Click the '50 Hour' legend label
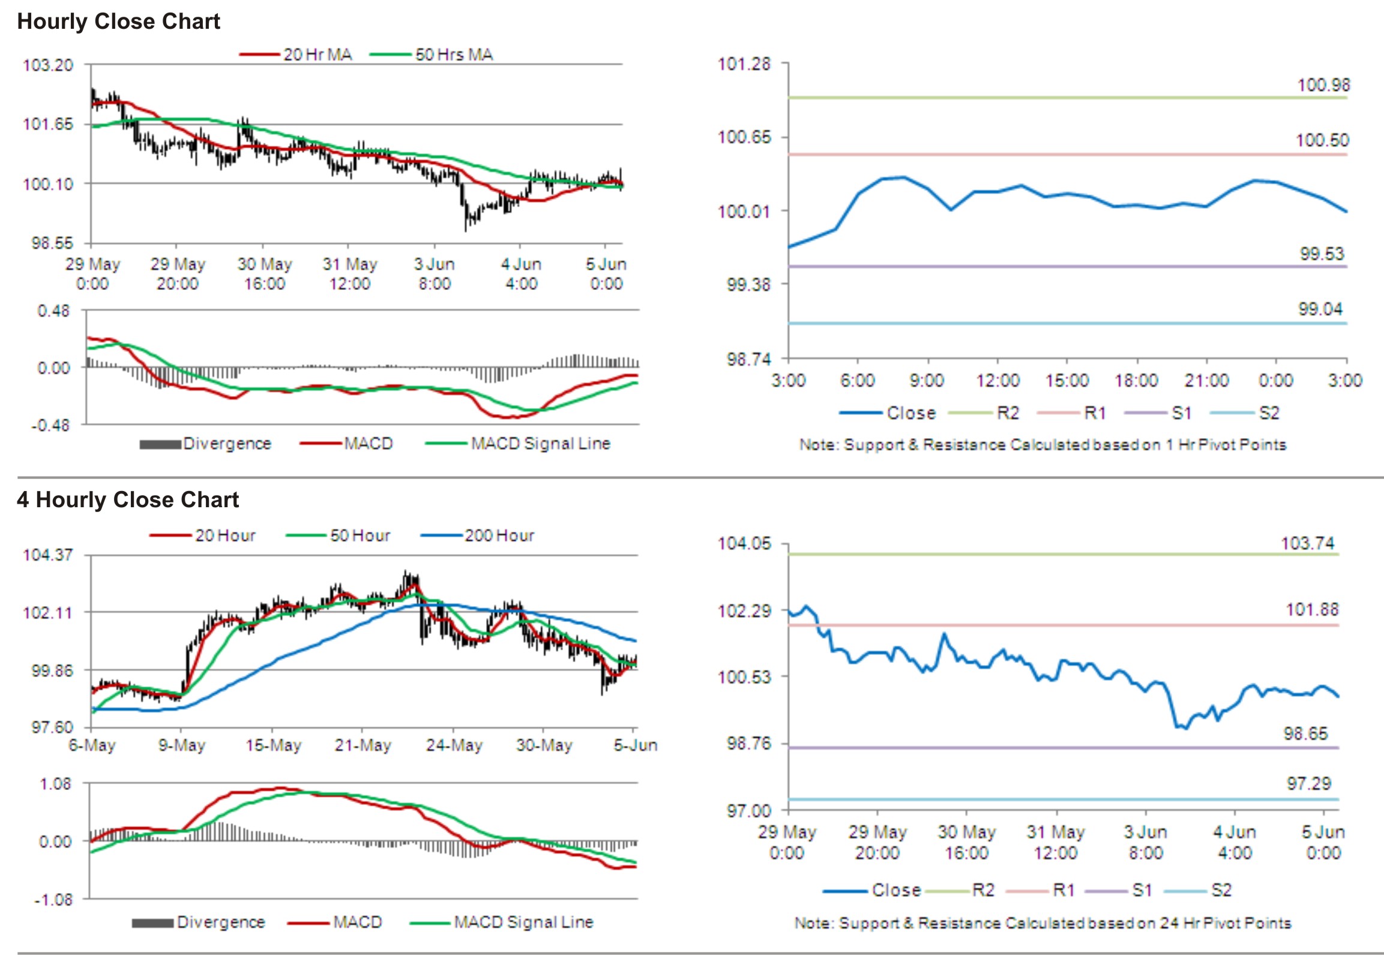This screenshot has height=955, width=1384. pos(360,535)
